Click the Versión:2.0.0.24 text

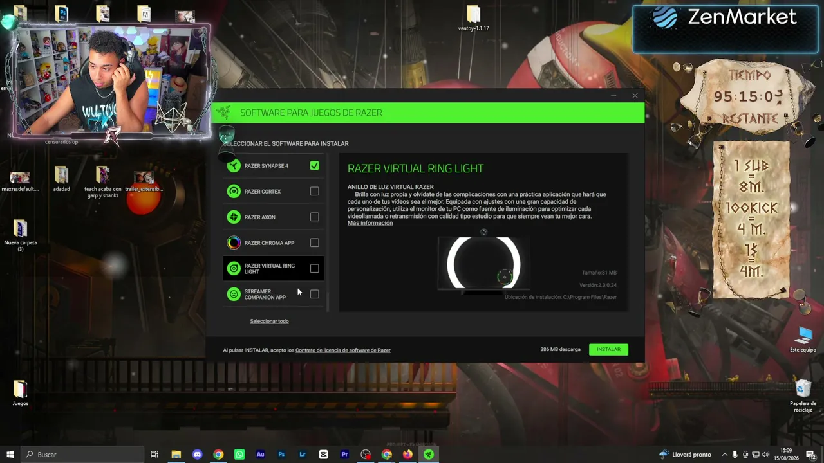598,285
